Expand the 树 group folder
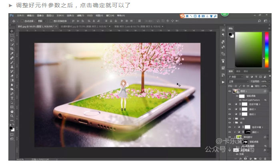The width and height of the screenshot is (280, 163). pyautogui.click(x=234, y=123)
